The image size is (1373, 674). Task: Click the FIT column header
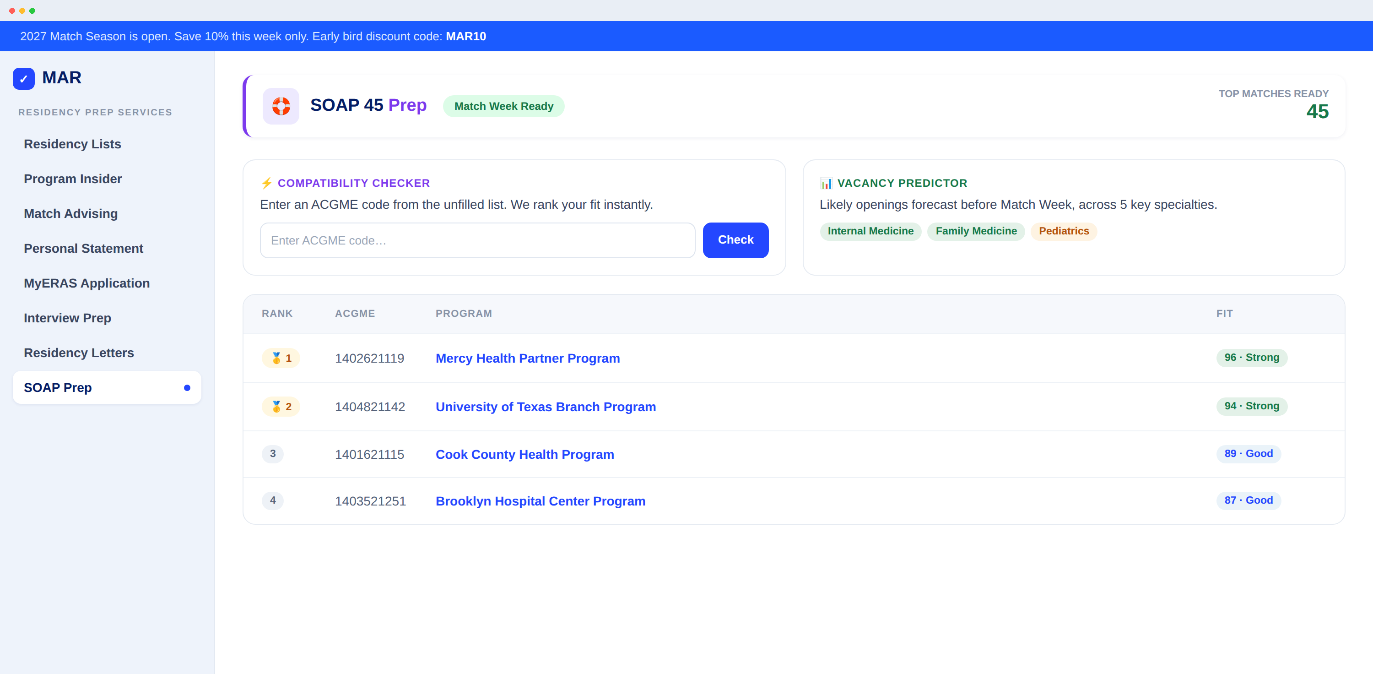pos(1224,314)
